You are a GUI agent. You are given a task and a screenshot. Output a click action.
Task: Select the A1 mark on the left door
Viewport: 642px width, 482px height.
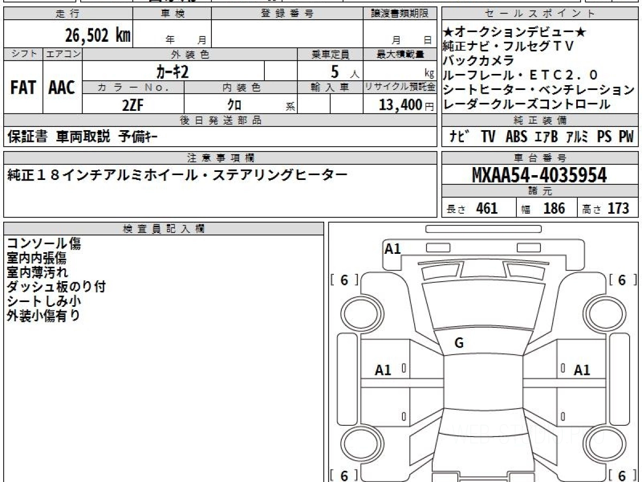click(383, 370)
